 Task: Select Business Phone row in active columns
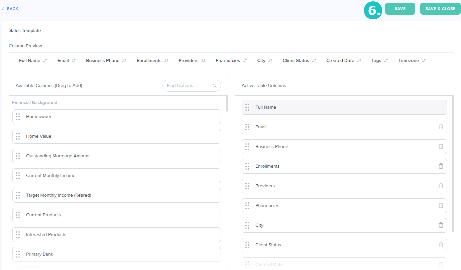pos(344,147)
